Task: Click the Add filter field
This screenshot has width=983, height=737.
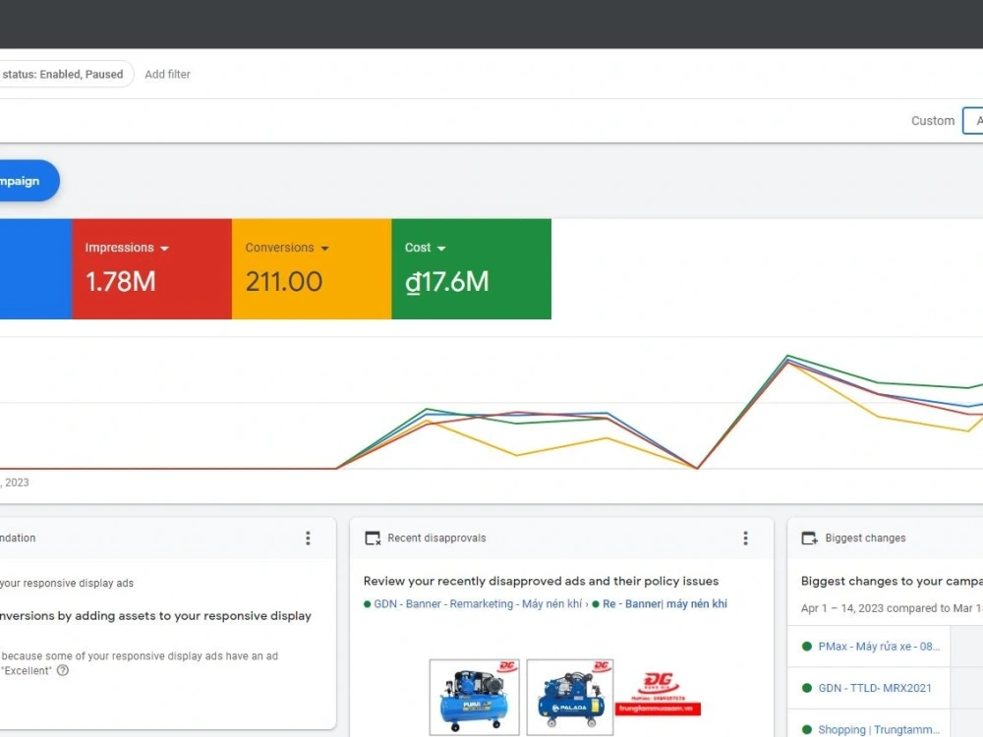Action: (x=167, y=74)
